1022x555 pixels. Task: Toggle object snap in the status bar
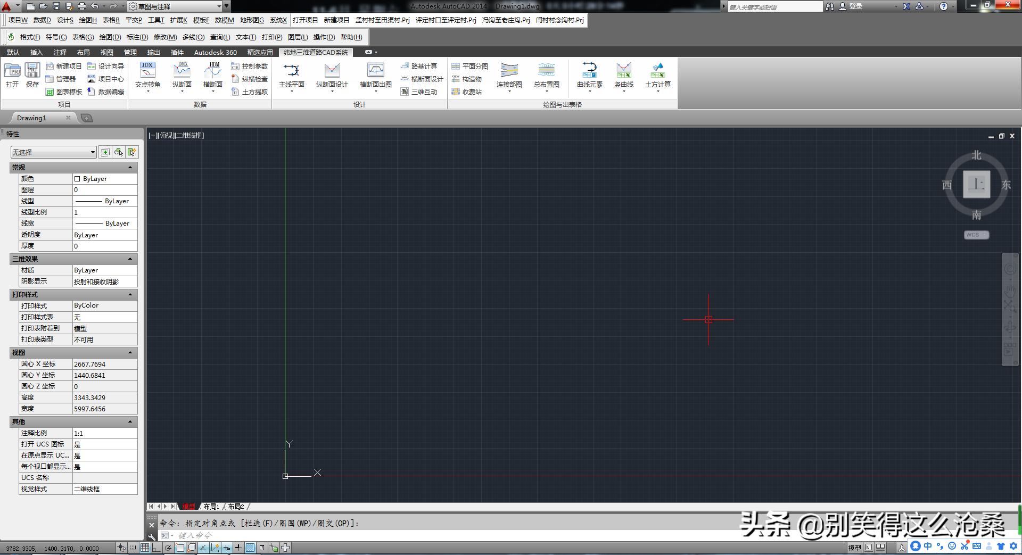pos(180,548)
